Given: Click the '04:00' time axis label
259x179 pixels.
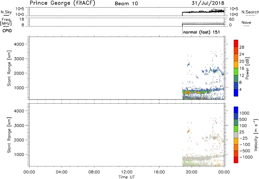Looking at the screenshot, I should [x=62, y=172].
